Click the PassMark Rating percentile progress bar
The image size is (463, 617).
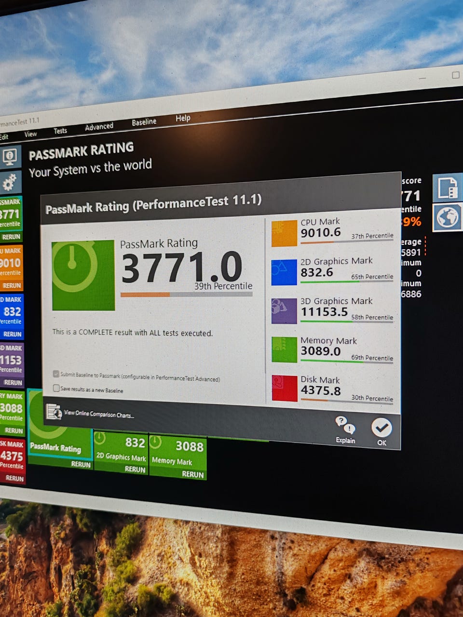(186, 294)
